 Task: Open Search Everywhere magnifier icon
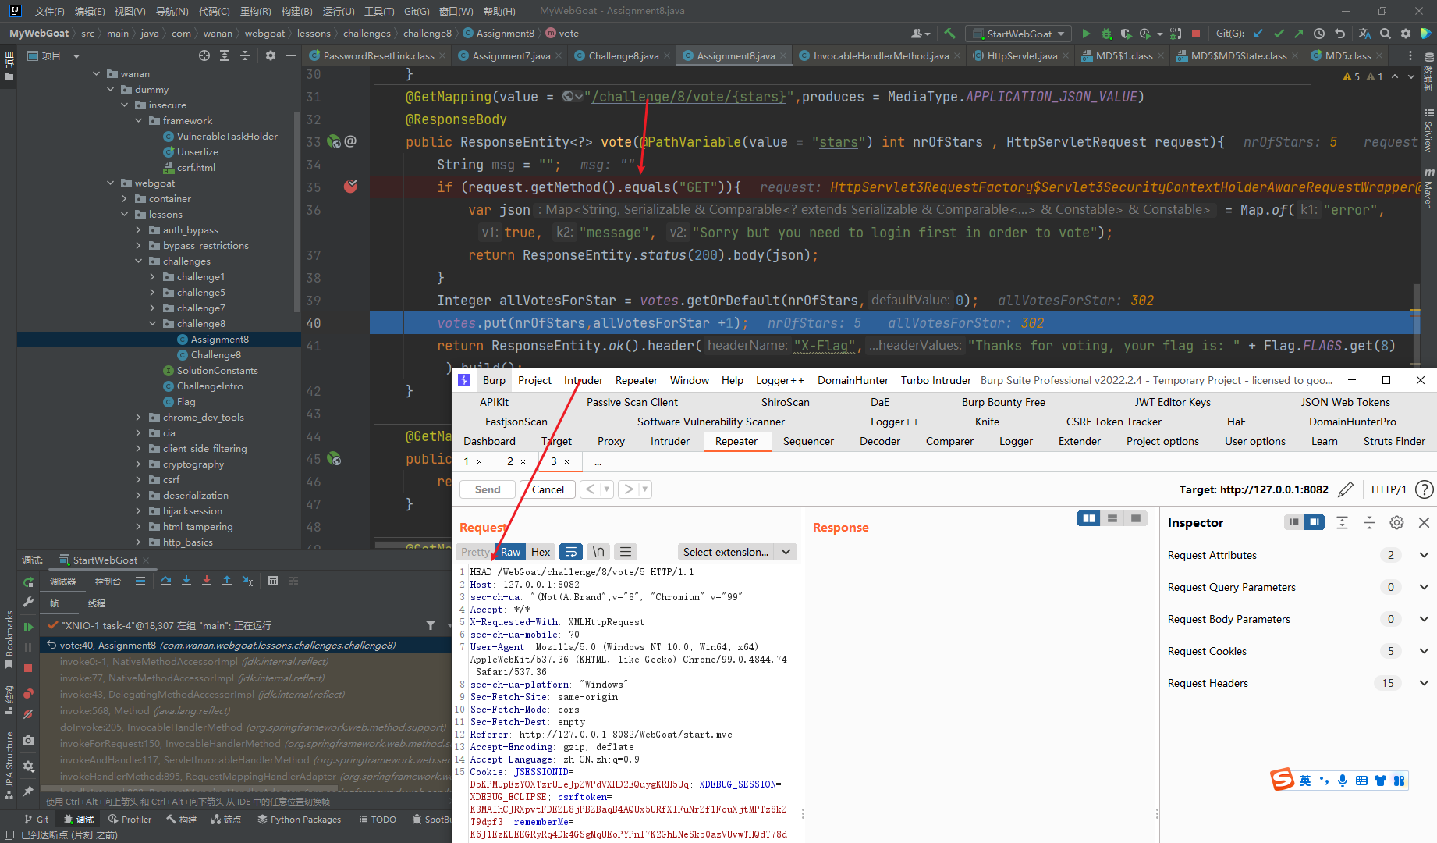(1386, 34)
